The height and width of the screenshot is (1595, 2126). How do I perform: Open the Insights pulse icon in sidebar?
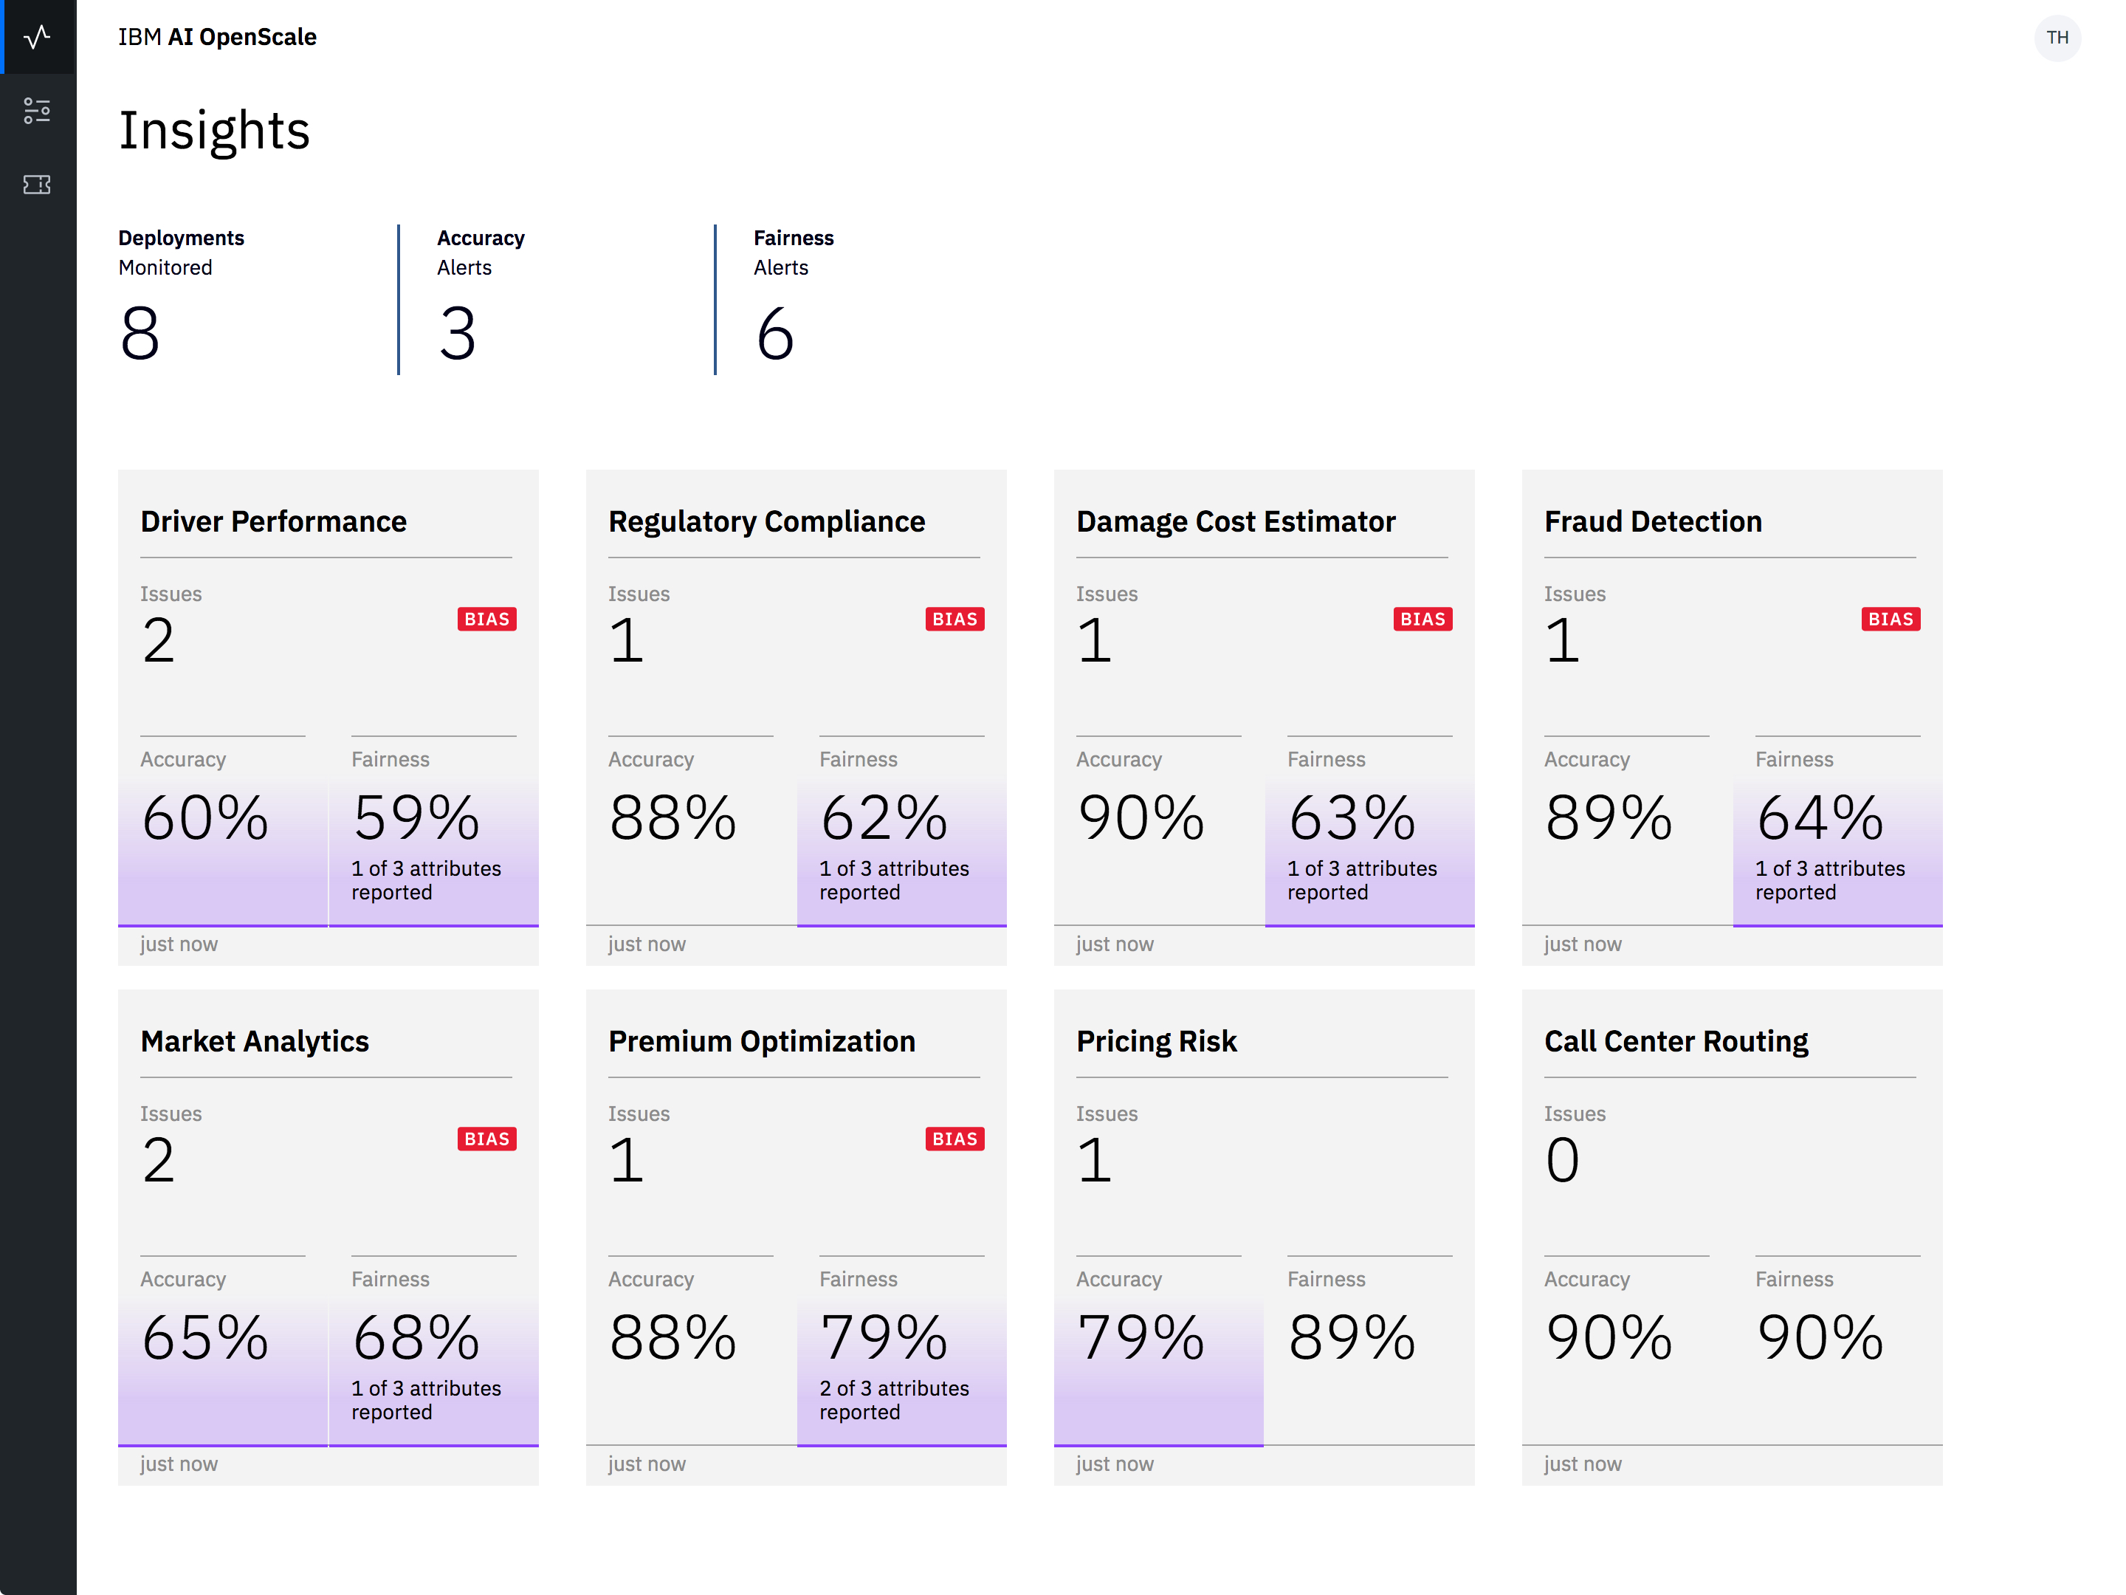click(38, 38)
